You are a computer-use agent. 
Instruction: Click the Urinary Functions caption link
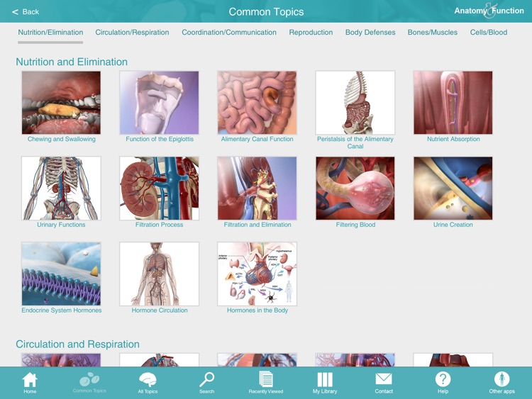(x=61, y=225)
